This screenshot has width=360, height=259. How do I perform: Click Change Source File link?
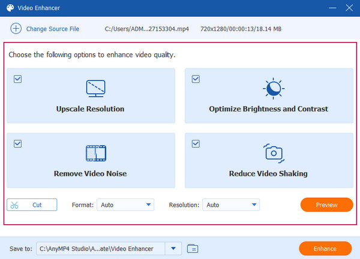click(53, 29)
